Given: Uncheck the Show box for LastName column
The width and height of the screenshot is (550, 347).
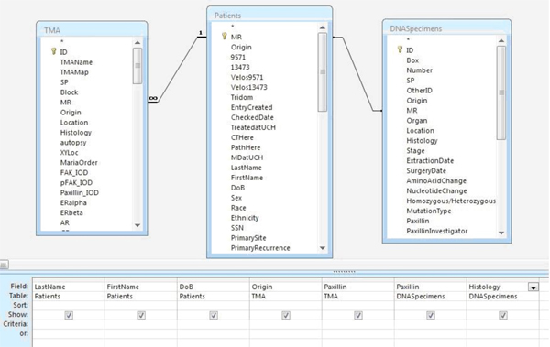Looking at the screenshot, I should [x=69, y=315].
